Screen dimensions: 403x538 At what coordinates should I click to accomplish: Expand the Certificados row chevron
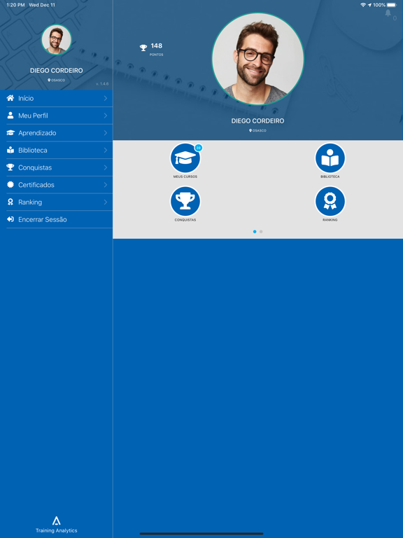(x=106, y=185)
